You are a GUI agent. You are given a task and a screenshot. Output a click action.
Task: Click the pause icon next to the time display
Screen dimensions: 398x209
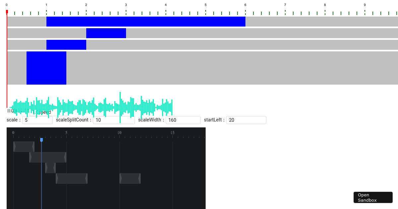[9, 111]
